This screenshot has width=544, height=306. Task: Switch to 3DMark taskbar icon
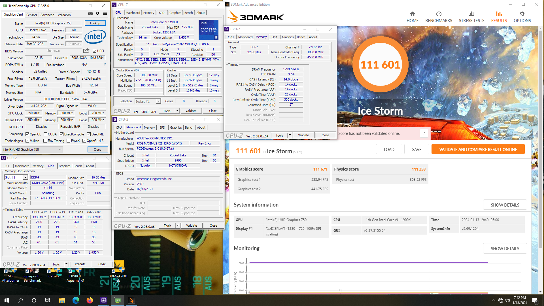click(131, 300)
